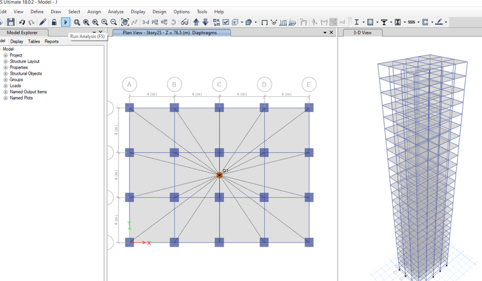Viewport: 482px width, 281px height.
Task: Display frame forces diagram icon
Action: coord(283,22)
